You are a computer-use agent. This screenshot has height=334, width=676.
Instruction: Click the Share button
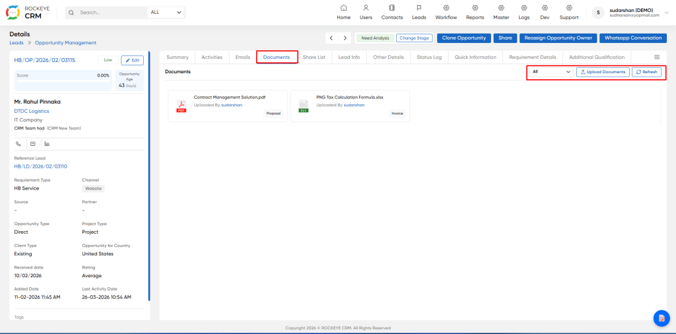pyautogui.click(x=505, y=38)
